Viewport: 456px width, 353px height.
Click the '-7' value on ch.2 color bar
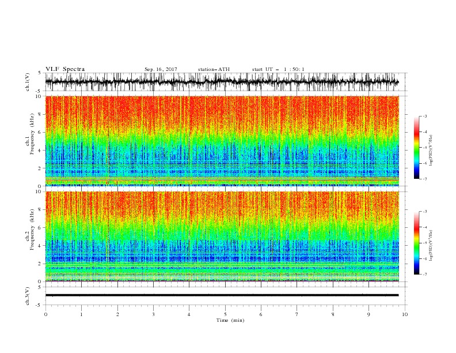coord(424,275)
